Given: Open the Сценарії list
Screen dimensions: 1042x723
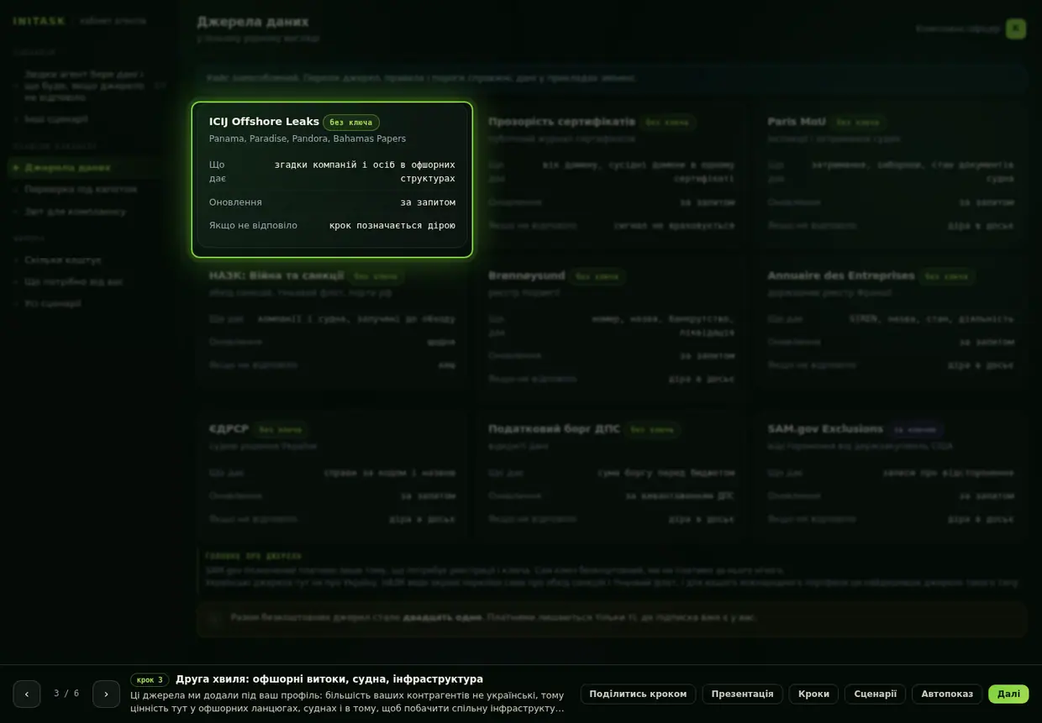Looking at the screenshot, I should (875, 694).
